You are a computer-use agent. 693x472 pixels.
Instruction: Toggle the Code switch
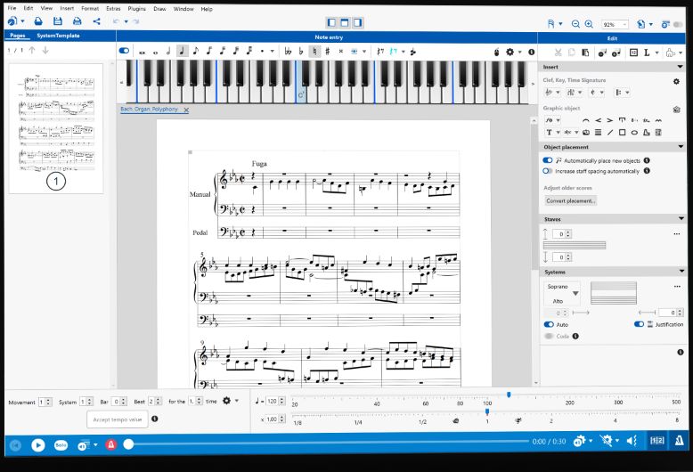[x=549, y=337]
